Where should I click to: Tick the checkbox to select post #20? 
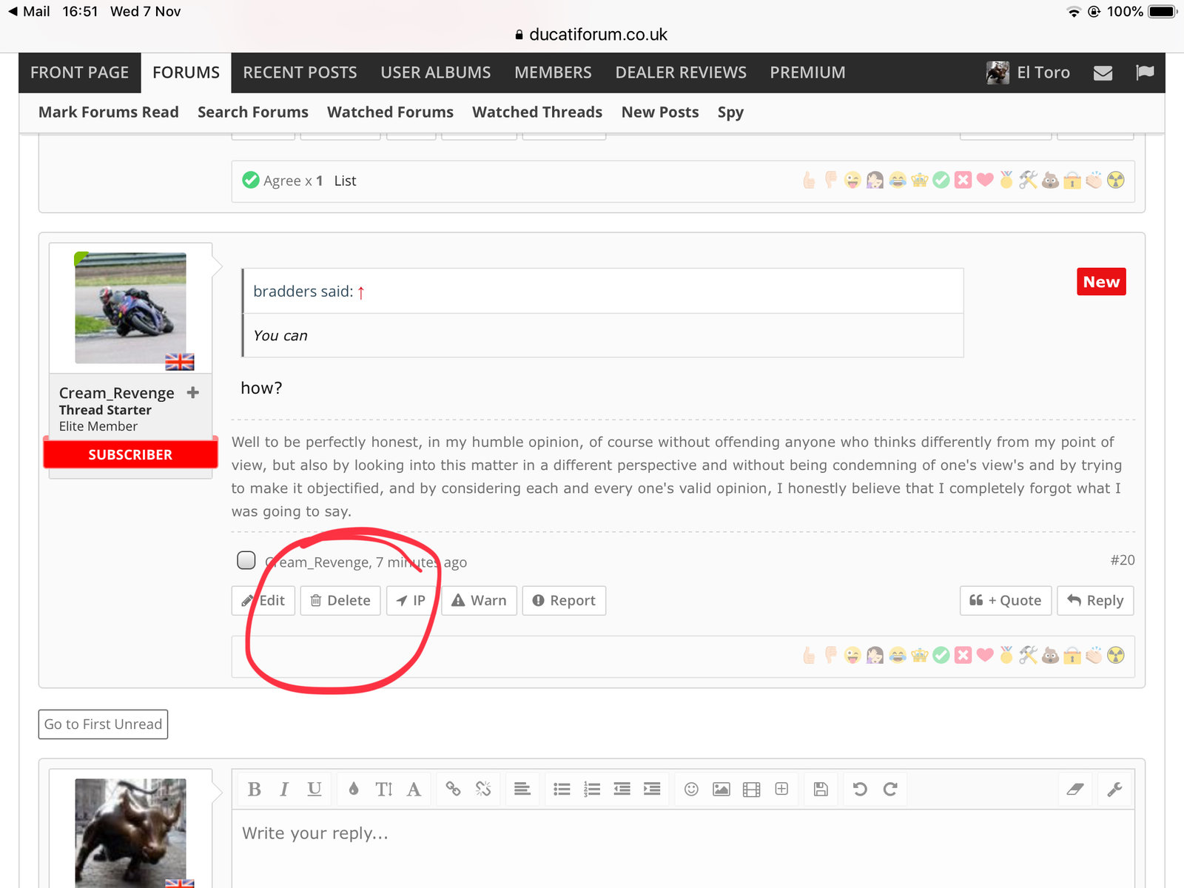[x=246, y=560]
